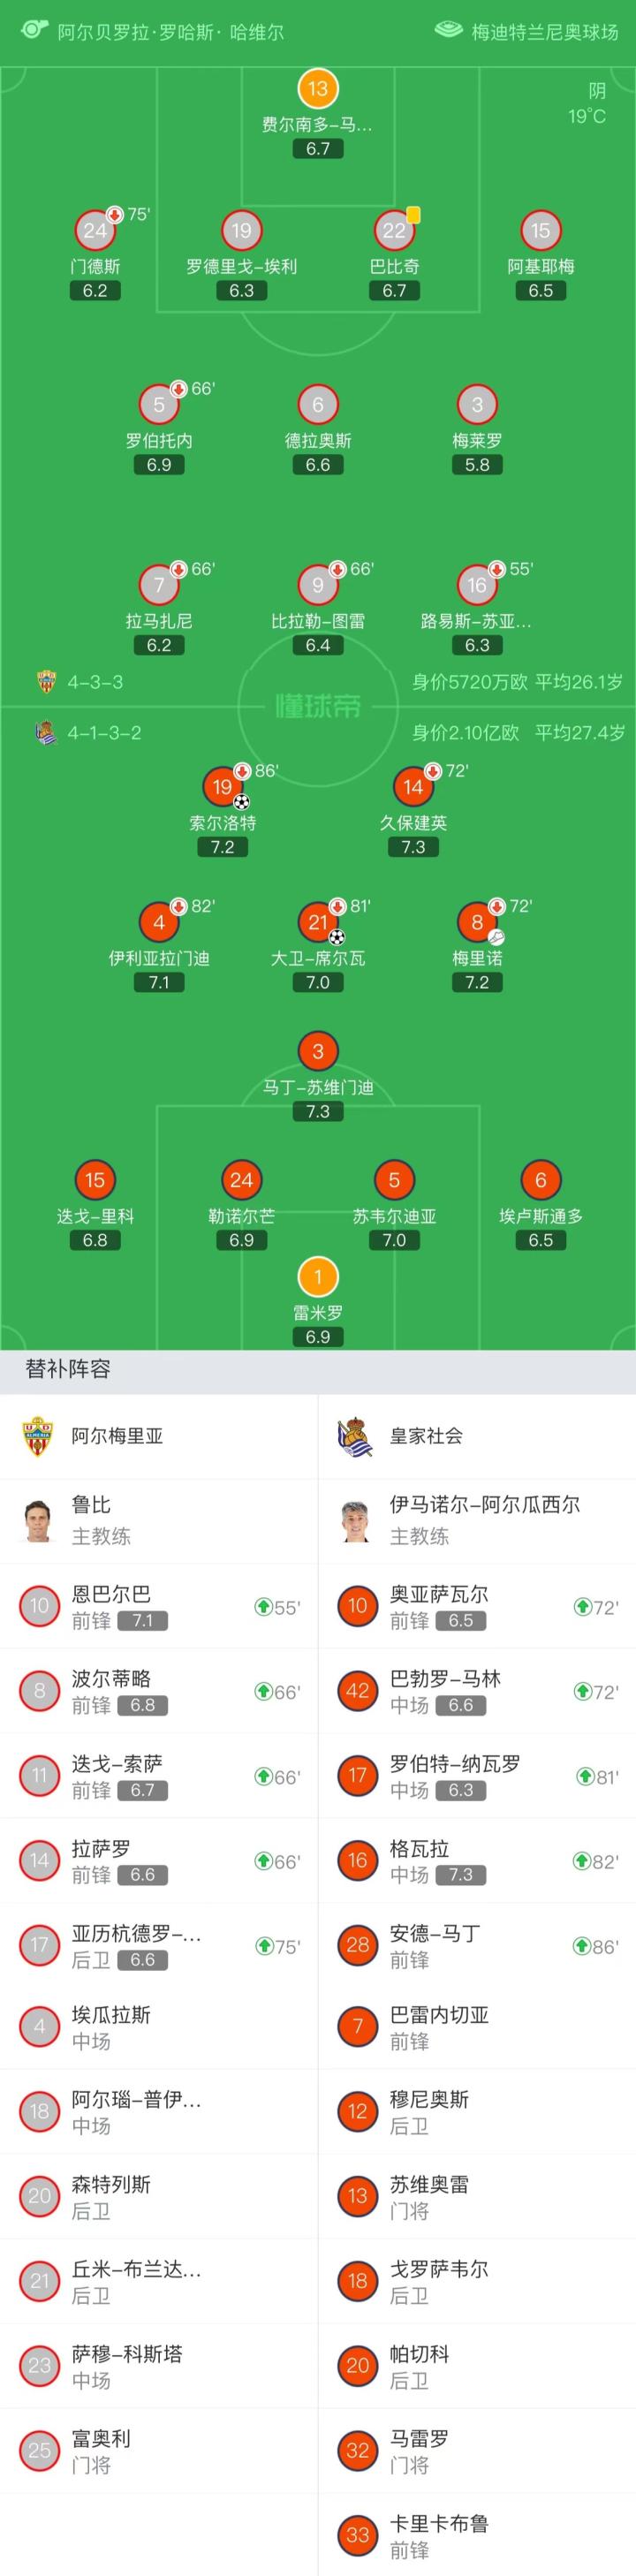The image size is (636, 2576).
Task: Tap the referee whistle icon
Action: pyautogui.click(x=33, y=29)
